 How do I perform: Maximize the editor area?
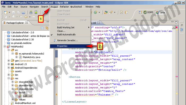pos(176,22)
